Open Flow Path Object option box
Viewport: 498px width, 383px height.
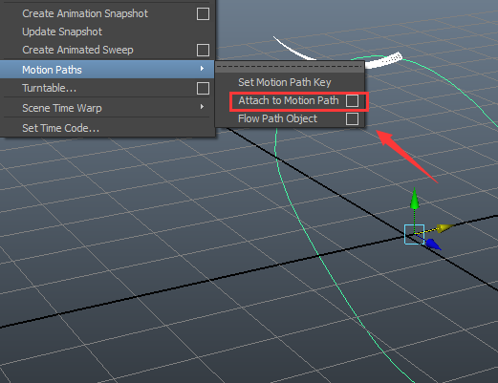tap(352, 119)
